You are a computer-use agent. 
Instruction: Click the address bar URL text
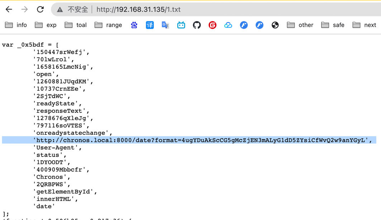click(x=138, y=10)
